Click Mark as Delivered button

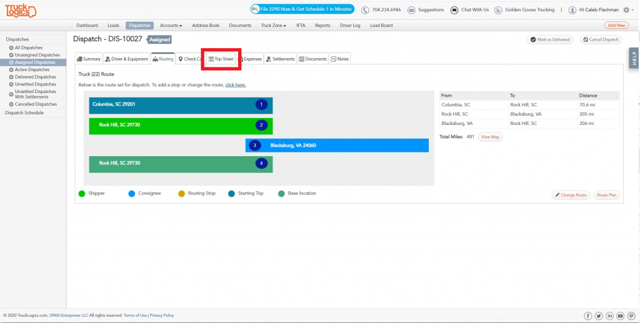[x=550, y=39]
